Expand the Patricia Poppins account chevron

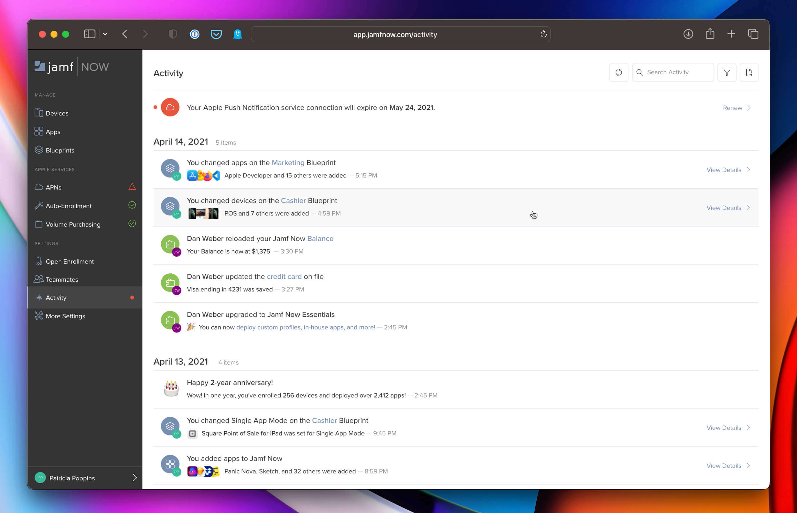[x=135, y=478]
